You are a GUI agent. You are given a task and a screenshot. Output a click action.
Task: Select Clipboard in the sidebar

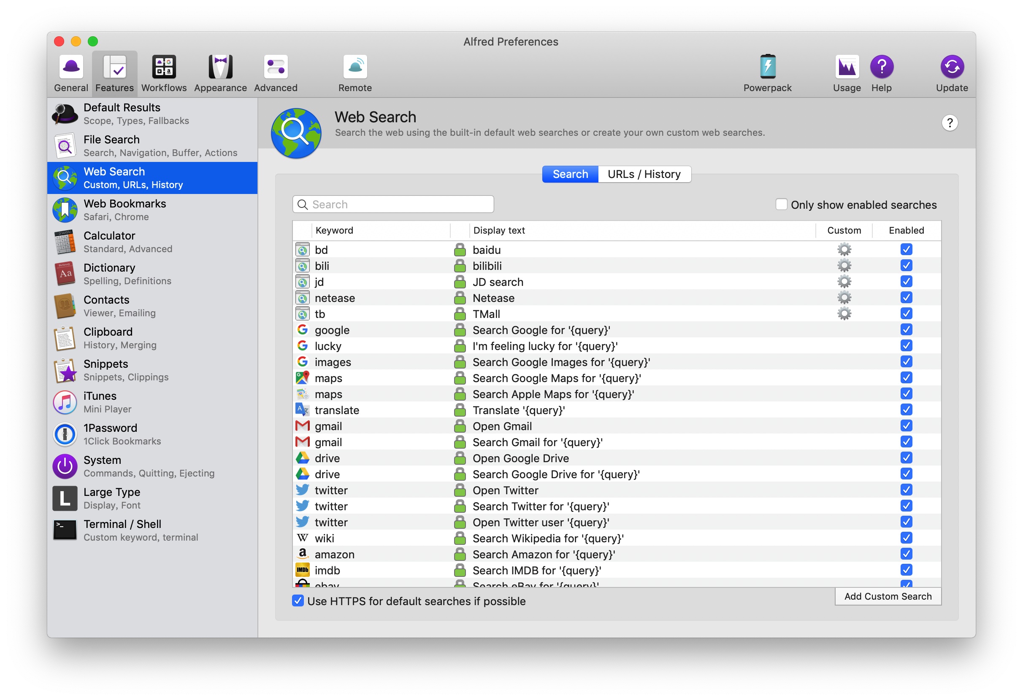coord(152,339)
